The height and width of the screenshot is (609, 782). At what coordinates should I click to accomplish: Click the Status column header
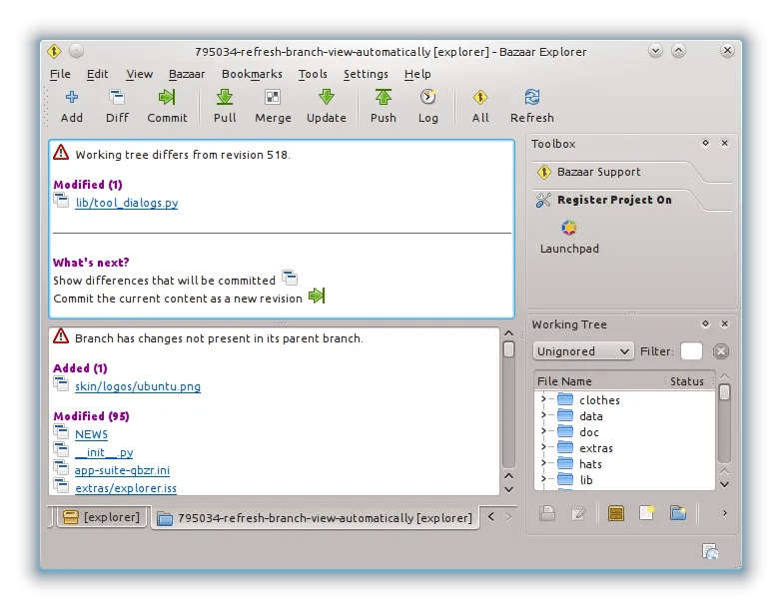[x=690, y=381]
